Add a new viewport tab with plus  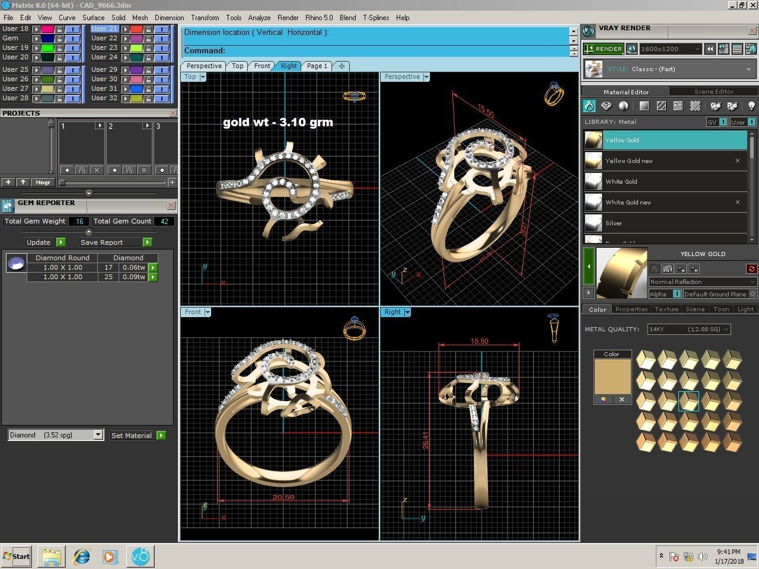point(342,66)
